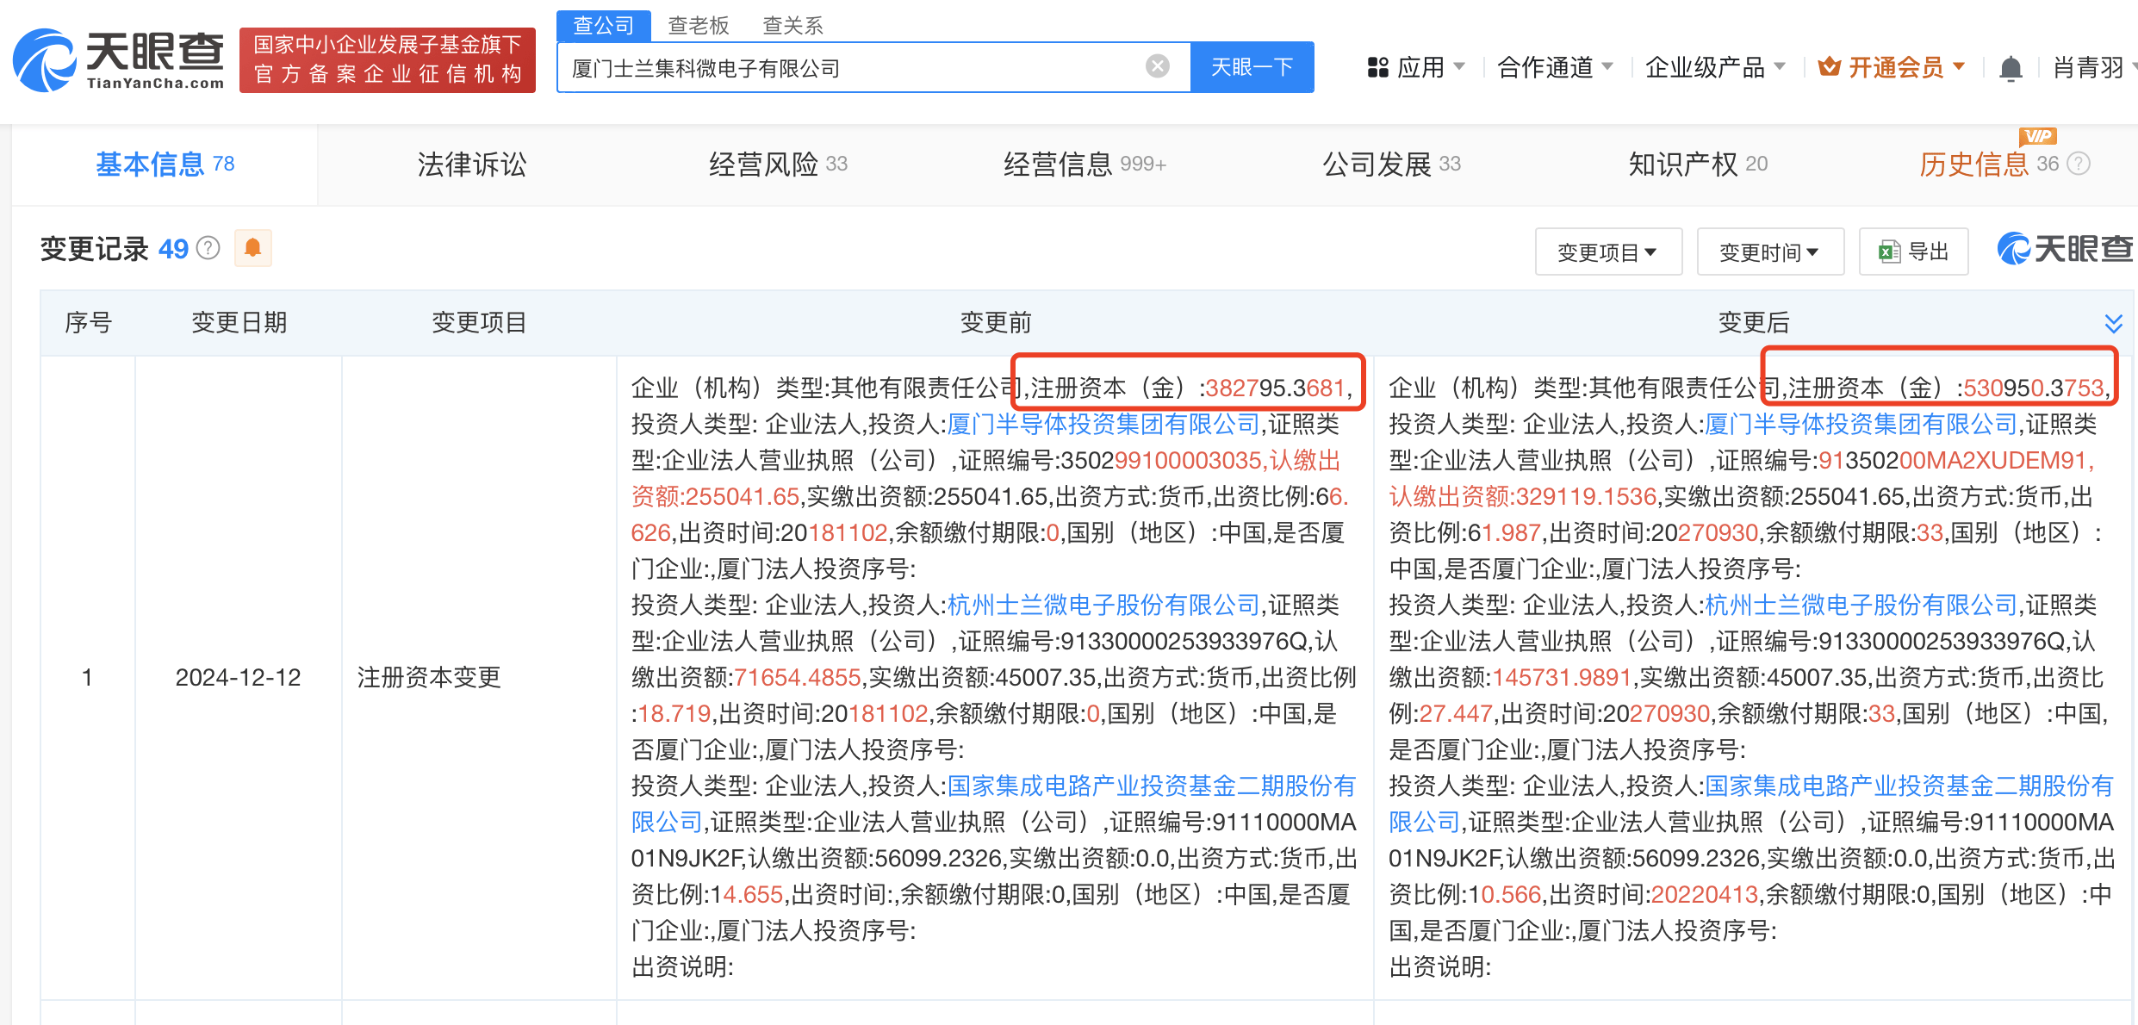Expand the table with the double-chevron
Viewport: 2138px width, 1025px height.
pyautogui.click(x=2113, y=323)
